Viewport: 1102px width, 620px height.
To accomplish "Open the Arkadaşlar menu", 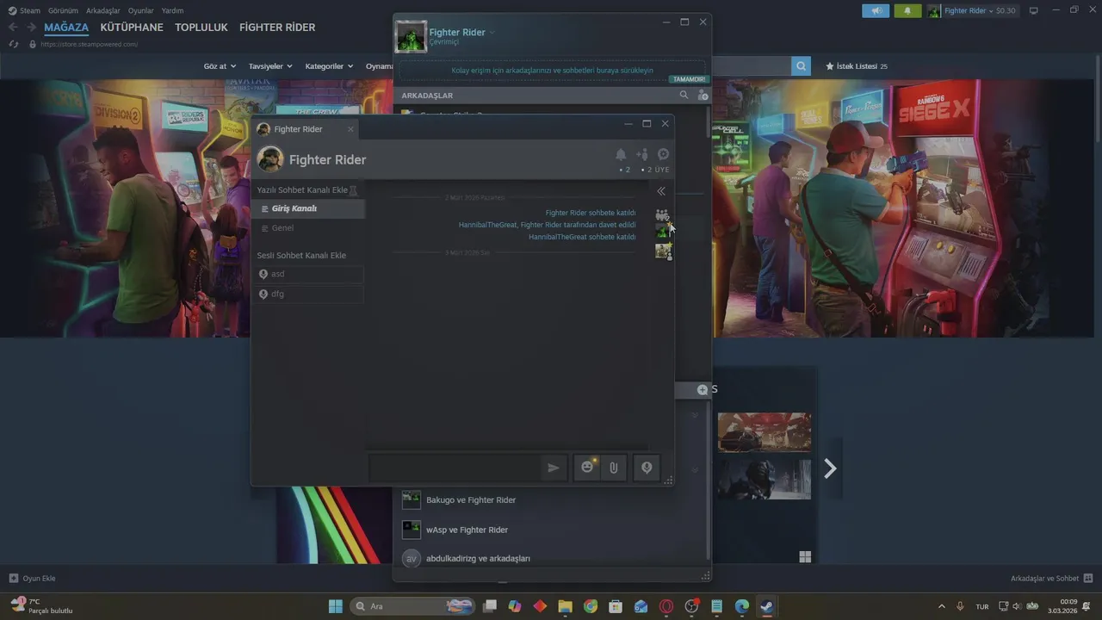I will click(x=102, y=10).
